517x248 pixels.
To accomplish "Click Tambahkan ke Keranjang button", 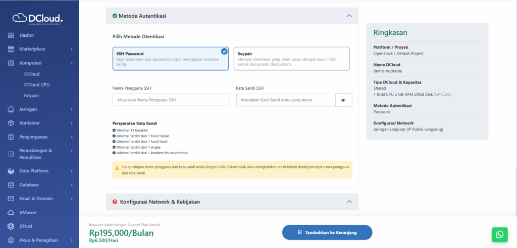I will [327, 232].
